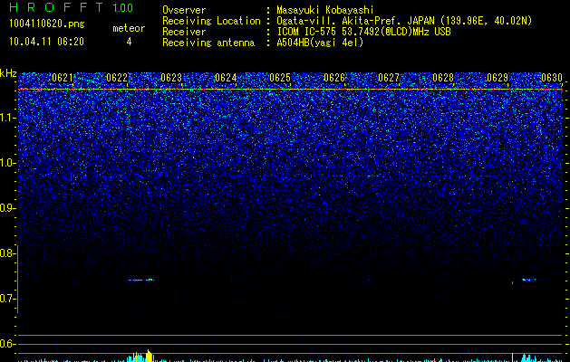Click the meteor echo trace near 0629
The width and height of the screenshot is (570, 362).
531,280
